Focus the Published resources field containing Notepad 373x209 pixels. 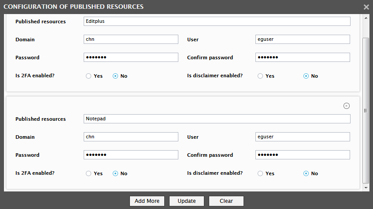pos(217,119)
